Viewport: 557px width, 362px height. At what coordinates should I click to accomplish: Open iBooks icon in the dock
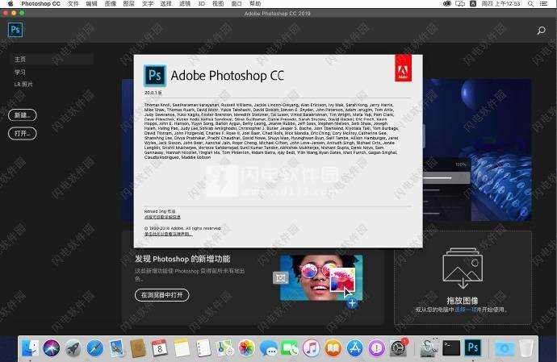click(x=333, y=348)
